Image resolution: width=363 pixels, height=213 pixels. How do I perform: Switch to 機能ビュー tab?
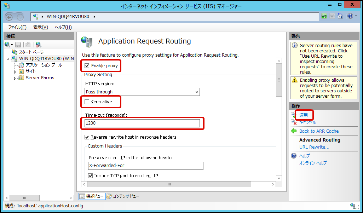click(x=92, y=196)
